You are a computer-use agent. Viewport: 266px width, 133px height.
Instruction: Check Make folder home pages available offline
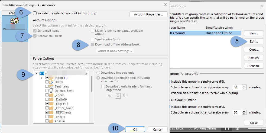92,31
